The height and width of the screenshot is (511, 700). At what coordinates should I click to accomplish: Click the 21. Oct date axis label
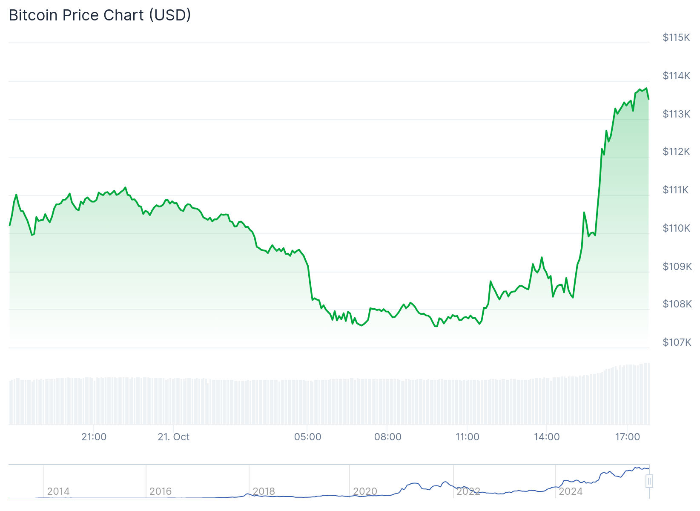174,437
